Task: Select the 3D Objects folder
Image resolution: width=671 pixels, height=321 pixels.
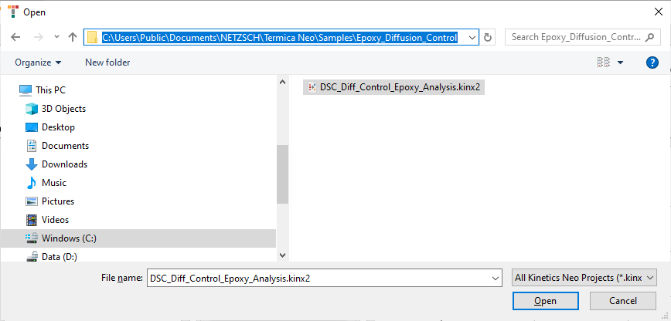Action: coord(63,109)
